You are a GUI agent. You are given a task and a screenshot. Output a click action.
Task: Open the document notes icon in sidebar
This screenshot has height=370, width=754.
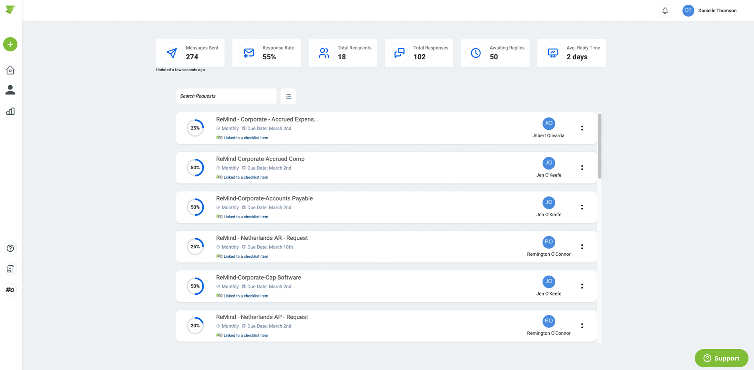tap(10, 269)
